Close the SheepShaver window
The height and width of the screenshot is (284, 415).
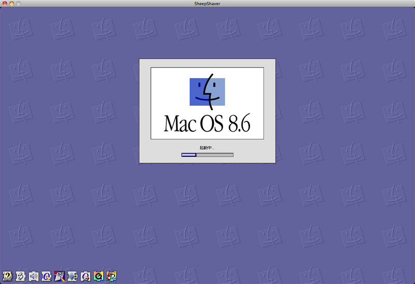tap(5, 4)
